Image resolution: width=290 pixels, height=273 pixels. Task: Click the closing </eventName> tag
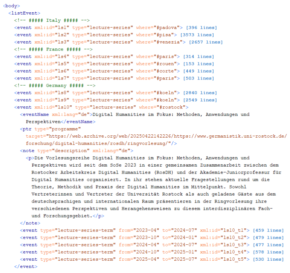[x=78, y=122]
